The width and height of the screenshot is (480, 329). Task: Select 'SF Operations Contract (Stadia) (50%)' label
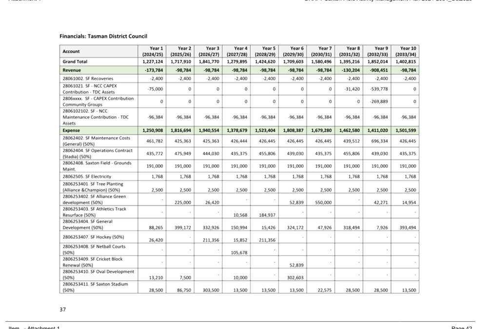tap(98, 154)
